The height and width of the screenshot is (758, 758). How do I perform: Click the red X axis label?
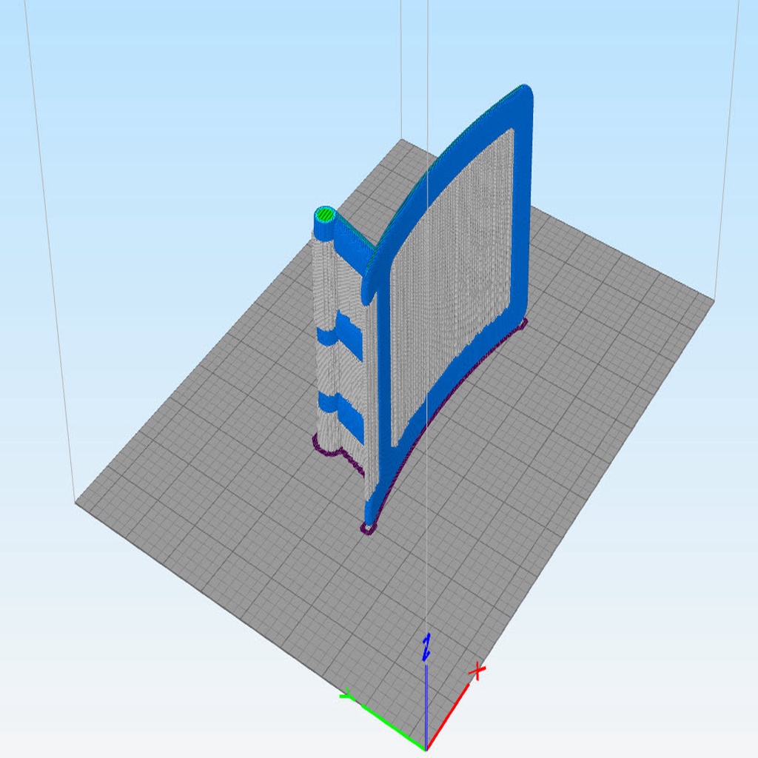[477, 671]
